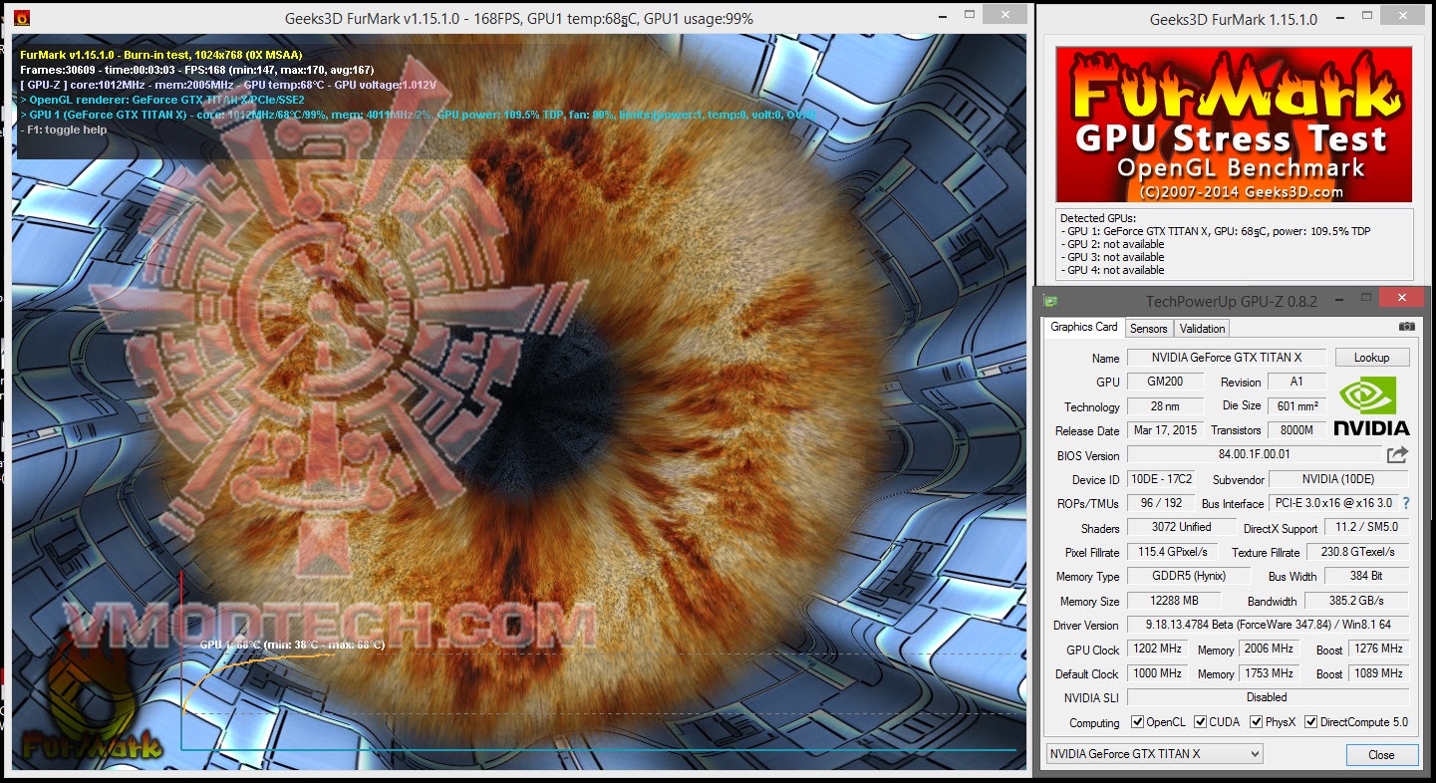Click the GPU Clock Memory field 2006 MHz

tap(1269, 650)
